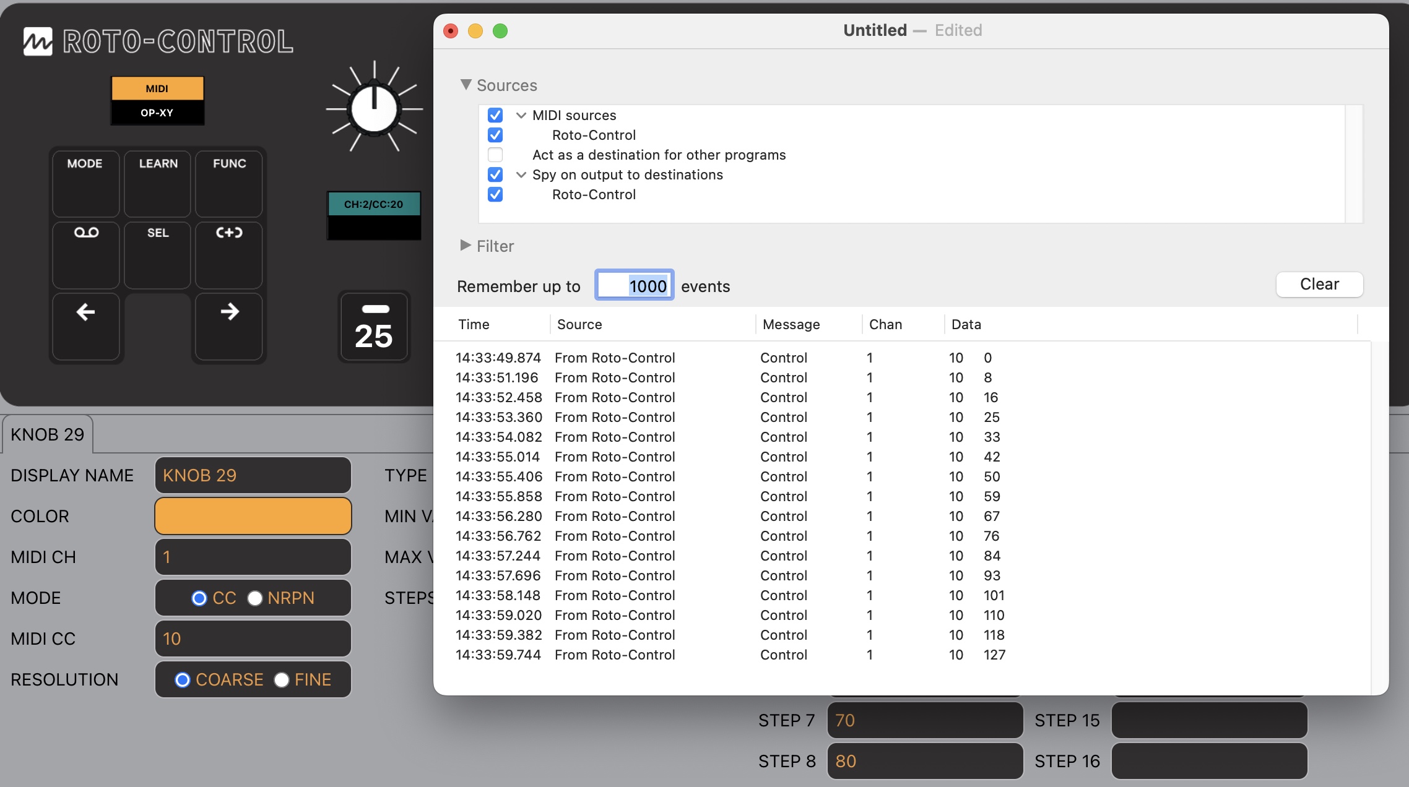Enable Act as a destination checkbox
Viewport: 1409px width, 787px height.
[495, 155]
